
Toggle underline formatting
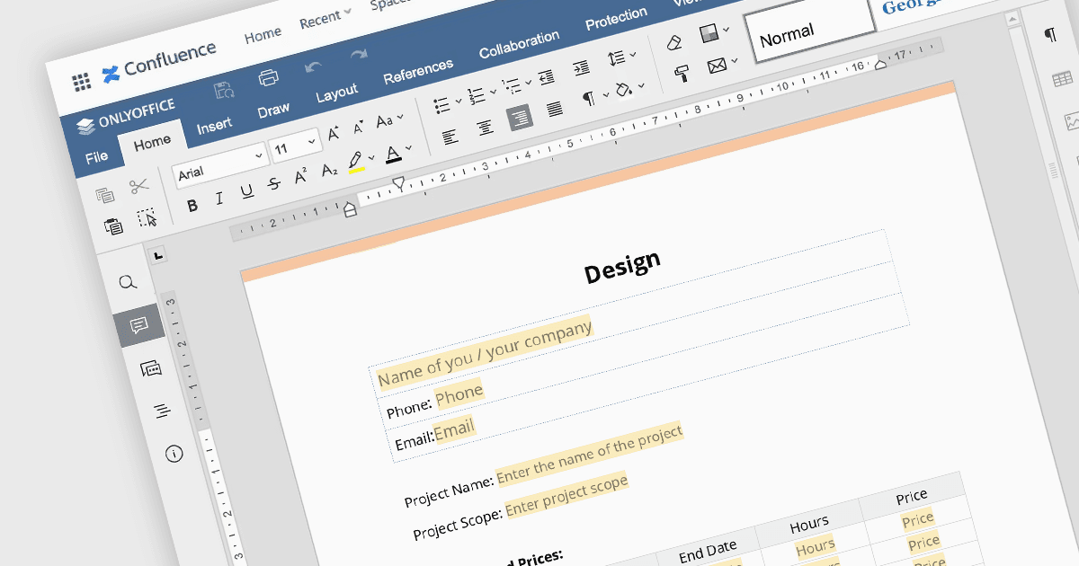[x=246, y=192]
